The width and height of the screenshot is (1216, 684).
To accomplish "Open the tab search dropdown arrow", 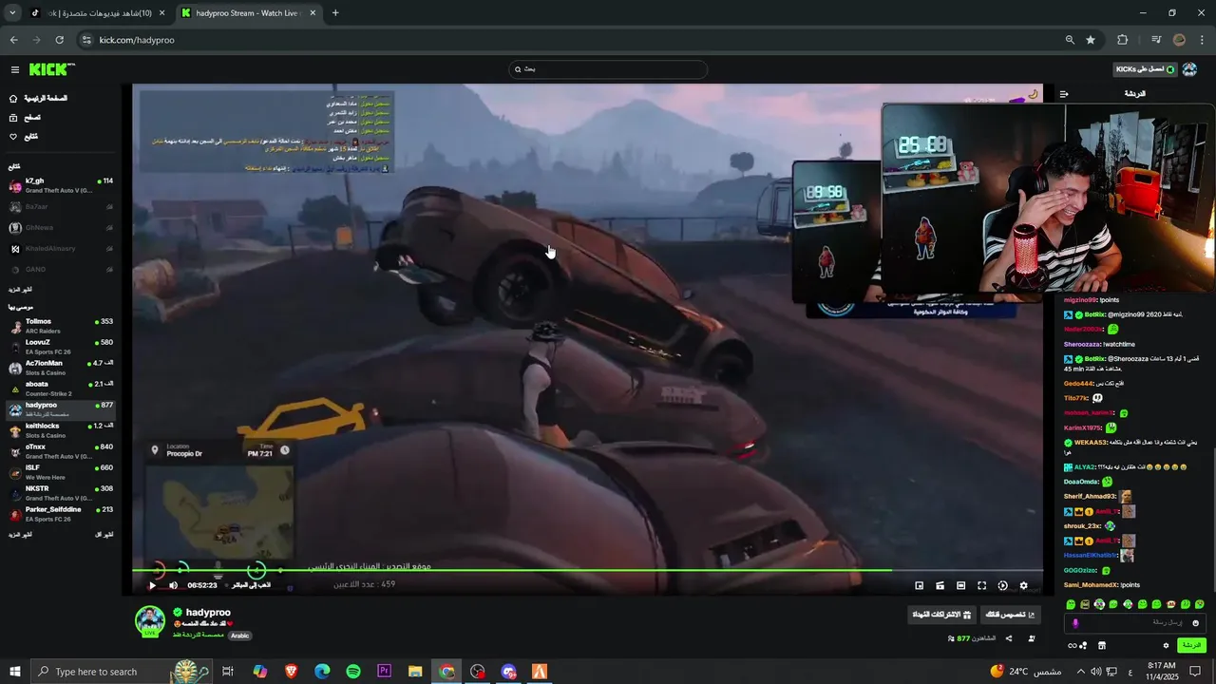I will pyautogui.click(x=12, y=13).
